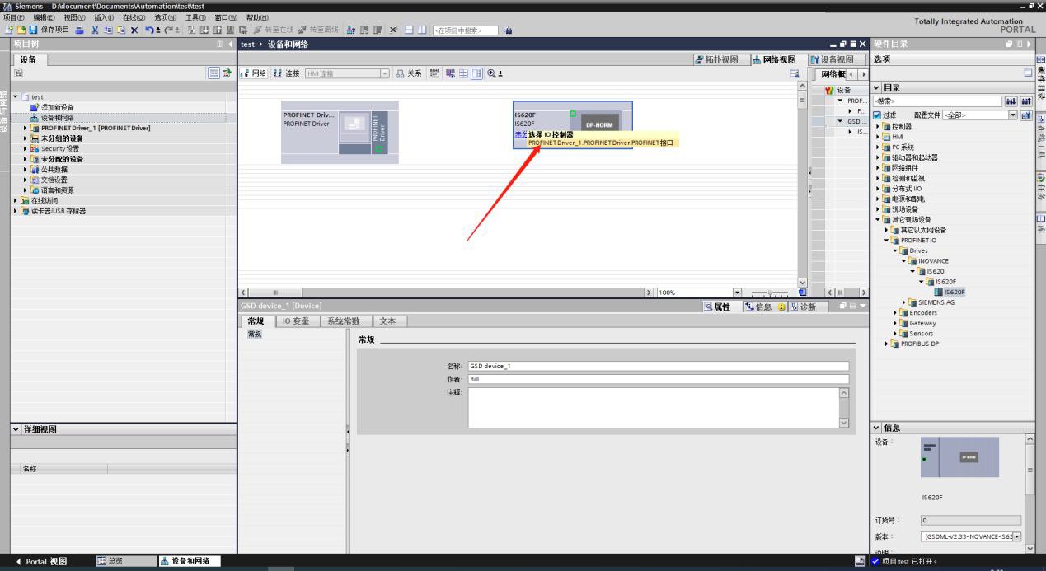Click the cut scissors icon
The width and height of the screenshot is (1046, 571).
click(95, 30)
